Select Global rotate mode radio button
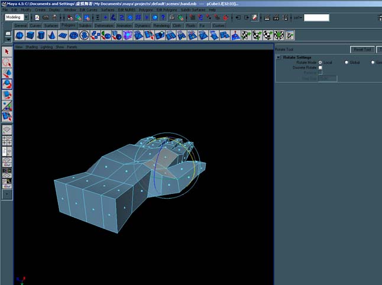 347,62
